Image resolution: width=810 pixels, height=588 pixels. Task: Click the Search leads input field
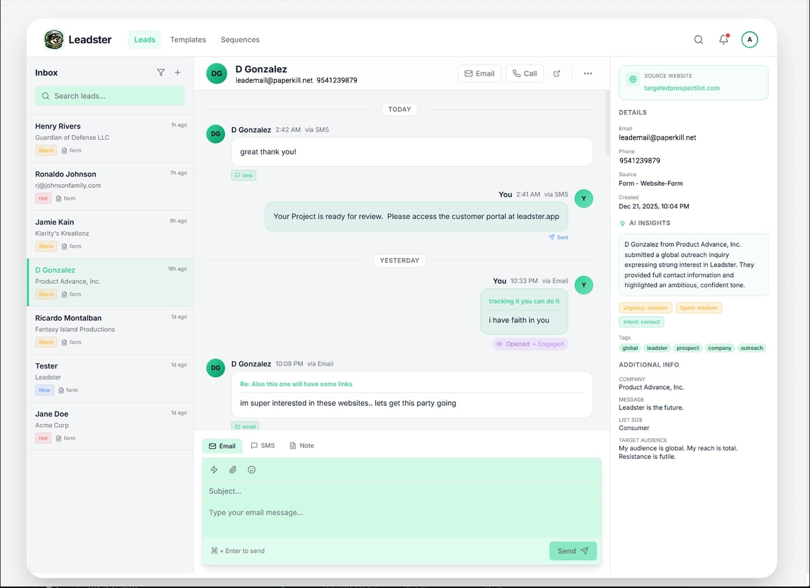coord(110,96)
